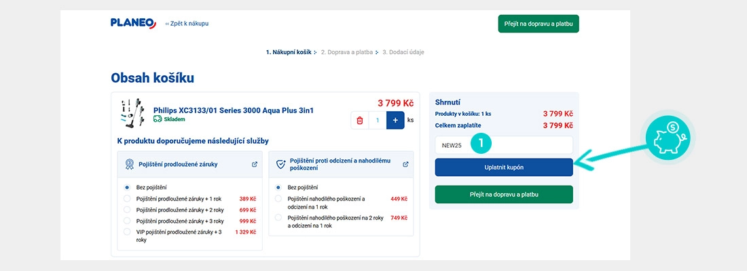The height and width of the screenshot is (271, 747).
Task: Select accidental damage and theft 1 year
Action: 278,199
